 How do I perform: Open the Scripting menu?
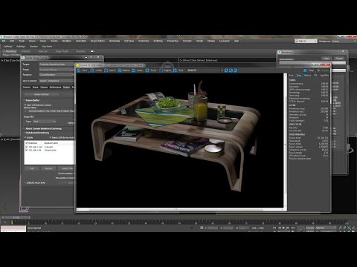click(158, 41)
